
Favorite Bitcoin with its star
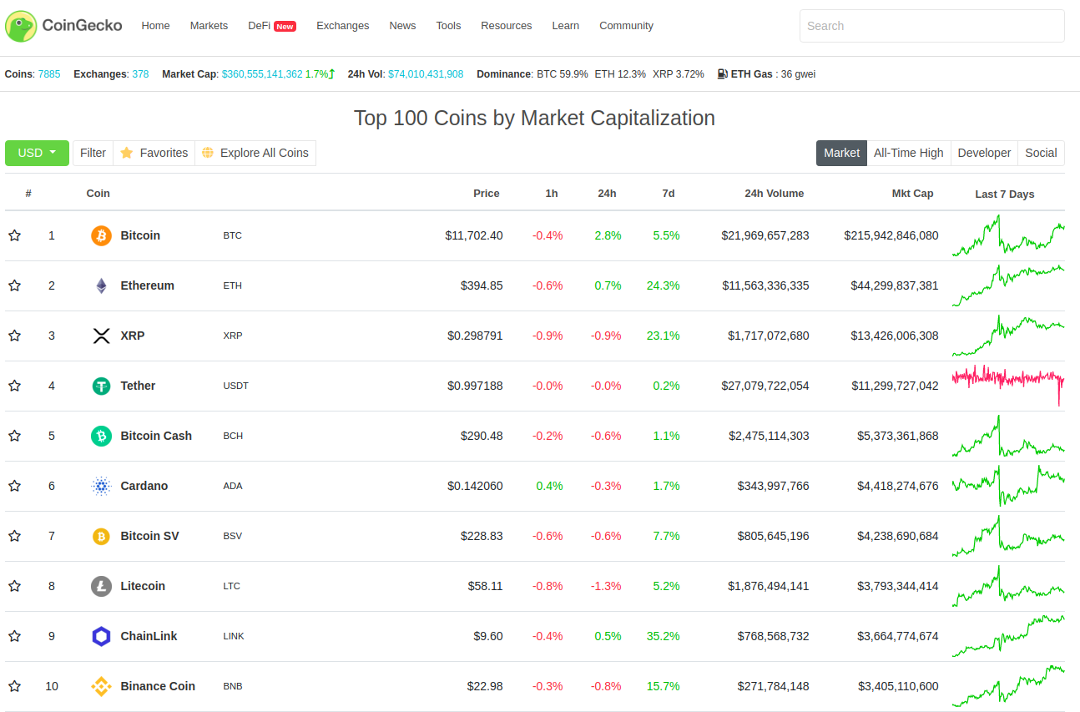(x=14, y=235)
